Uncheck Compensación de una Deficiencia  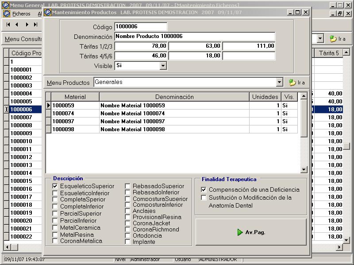(204, 189)
